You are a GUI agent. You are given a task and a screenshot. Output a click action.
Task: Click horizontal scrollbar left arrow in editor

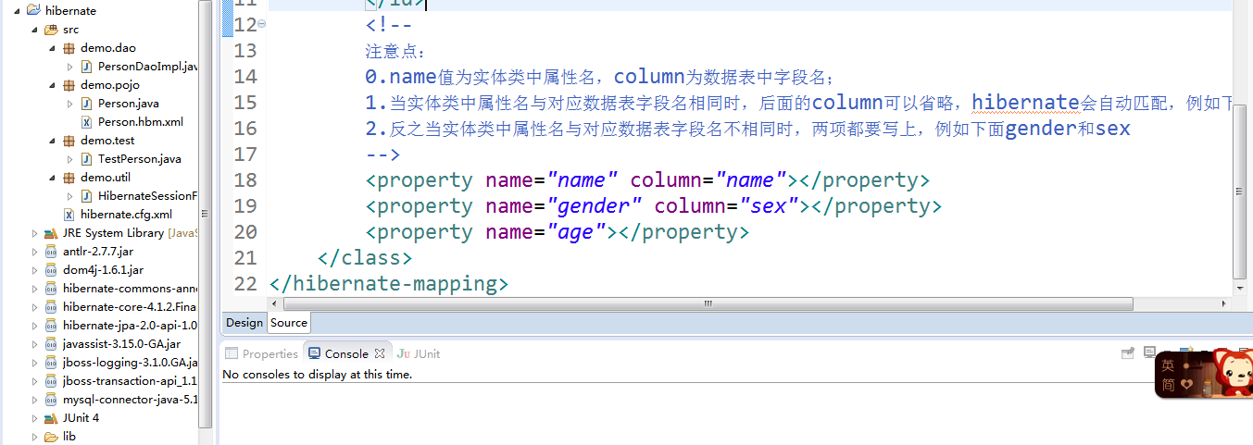276,303
